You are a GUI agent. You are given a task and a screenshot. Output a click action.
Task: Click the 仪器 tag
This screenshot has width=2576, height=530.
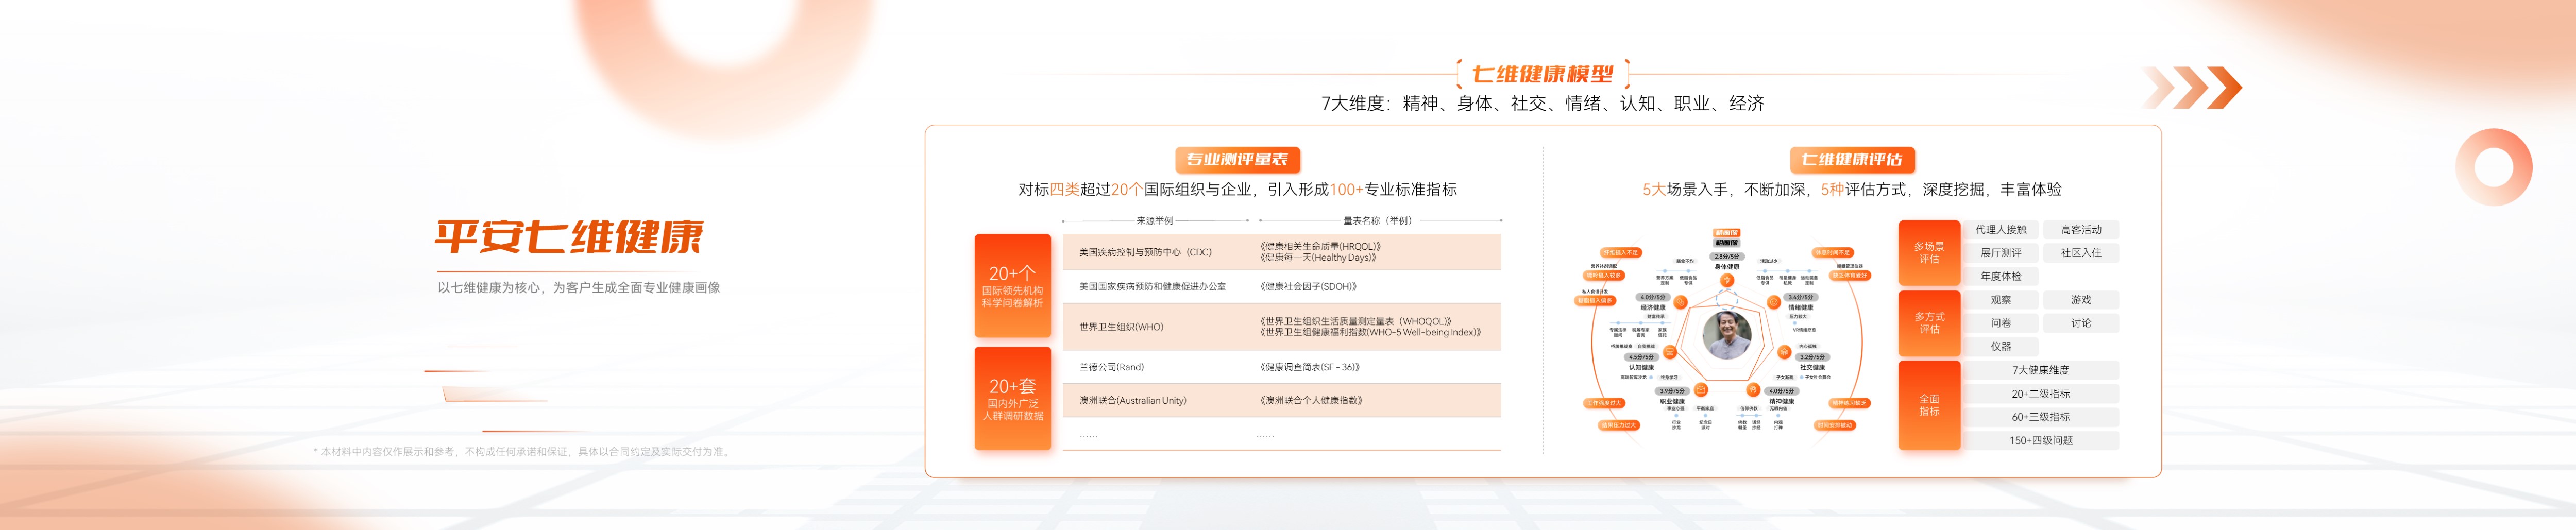(2001, 346)
